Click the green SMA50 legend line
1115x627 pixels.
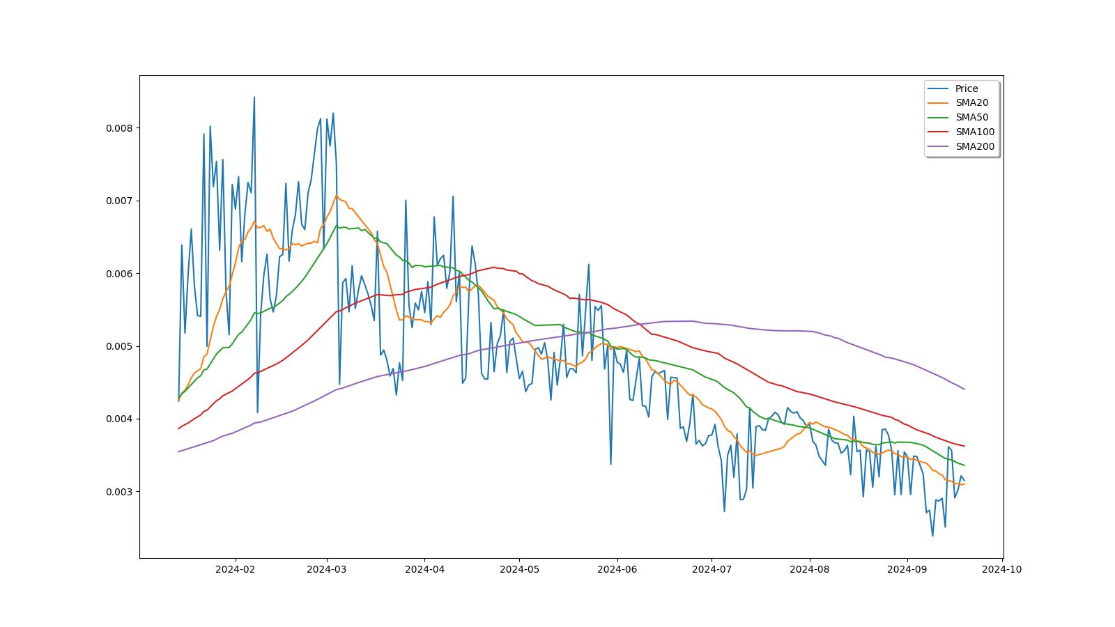[x=939, y=118]
